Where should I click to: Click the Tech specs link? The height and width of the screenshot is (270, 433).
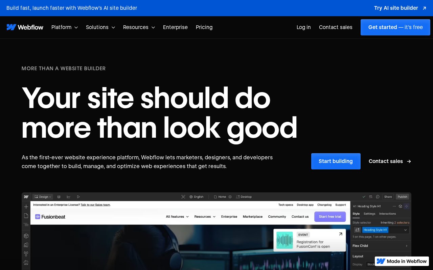tap(286, 205)
